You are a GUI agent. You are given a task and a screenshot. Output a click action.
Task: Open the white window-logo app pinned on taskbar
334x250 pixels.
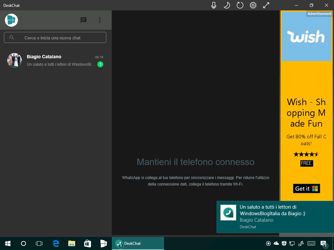click(103, 243)
